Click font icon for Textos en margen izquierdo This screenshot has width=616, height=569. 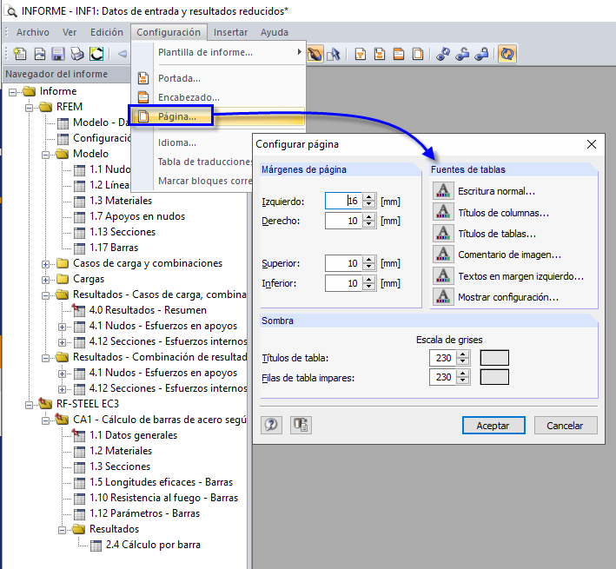coord(443,275)
